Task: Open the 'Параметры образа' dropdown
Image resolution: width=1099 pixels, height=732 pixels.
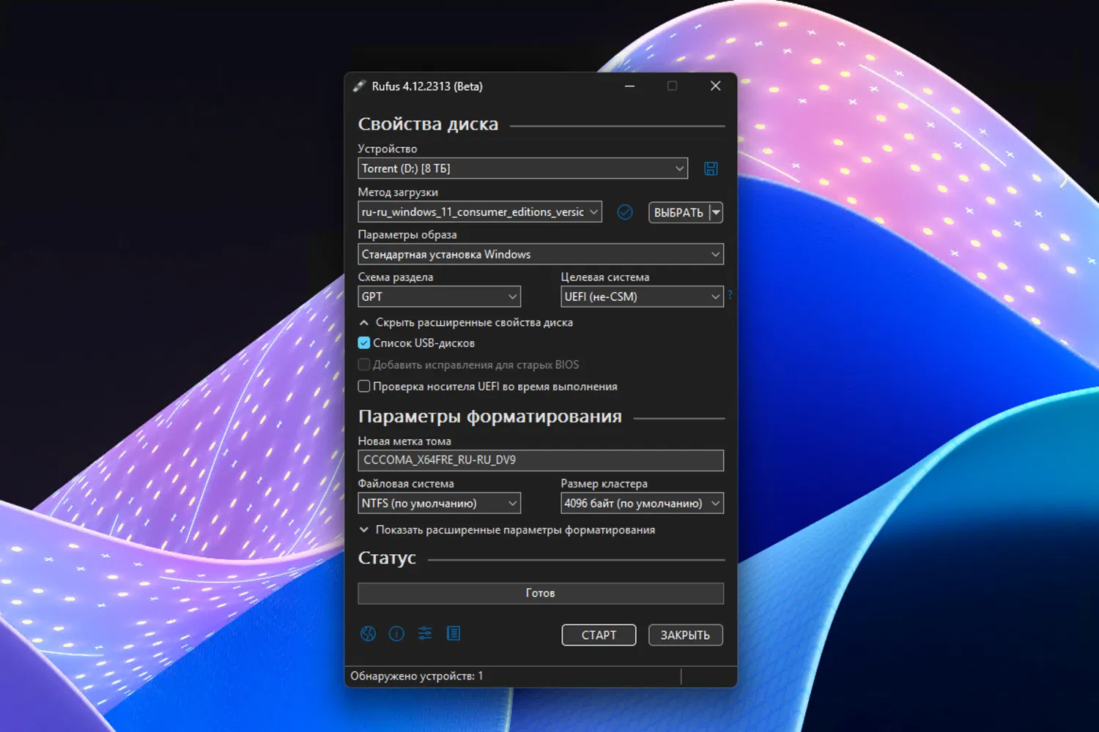Action: 541,254
